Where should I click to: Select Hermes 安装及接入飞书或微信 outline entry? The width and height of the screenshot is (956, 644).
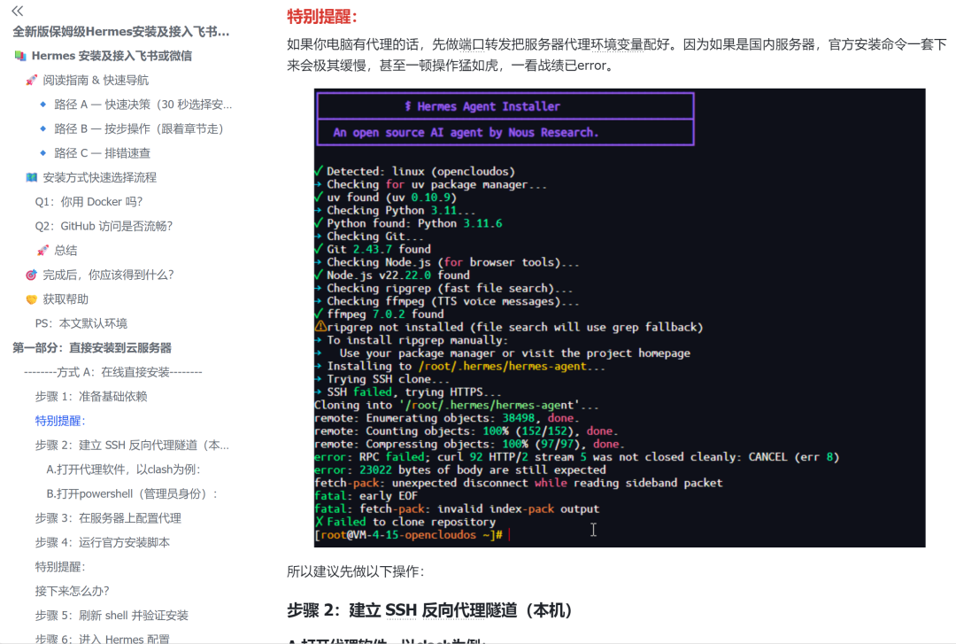tap(112, 56)
